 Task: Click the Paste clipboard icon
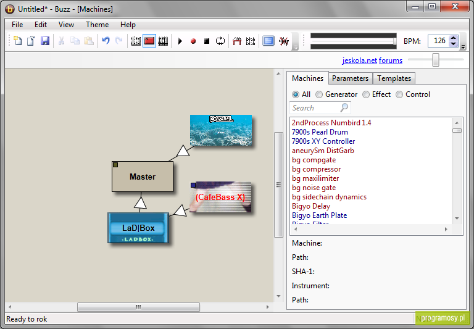coord(89,41)
